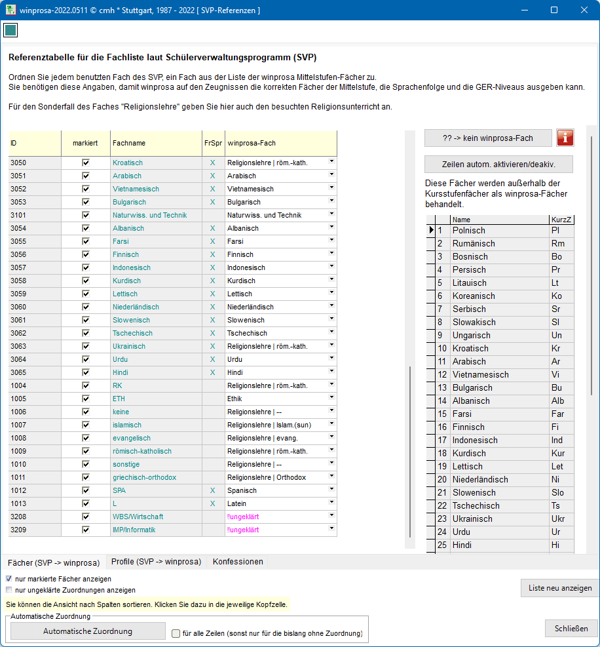Click the vertical scrollbar of the subject table
Viewport: 600px width, 647px height.
coord(410,452)
